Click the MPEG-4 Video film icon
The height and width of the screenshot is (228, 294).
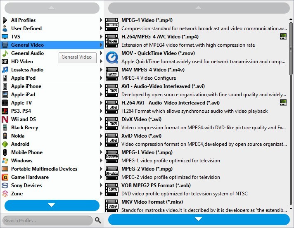112,24
